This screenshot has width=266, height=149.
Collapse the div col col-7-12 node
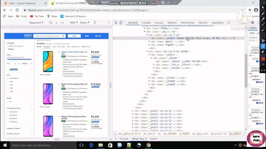click(x=147, y=35)
